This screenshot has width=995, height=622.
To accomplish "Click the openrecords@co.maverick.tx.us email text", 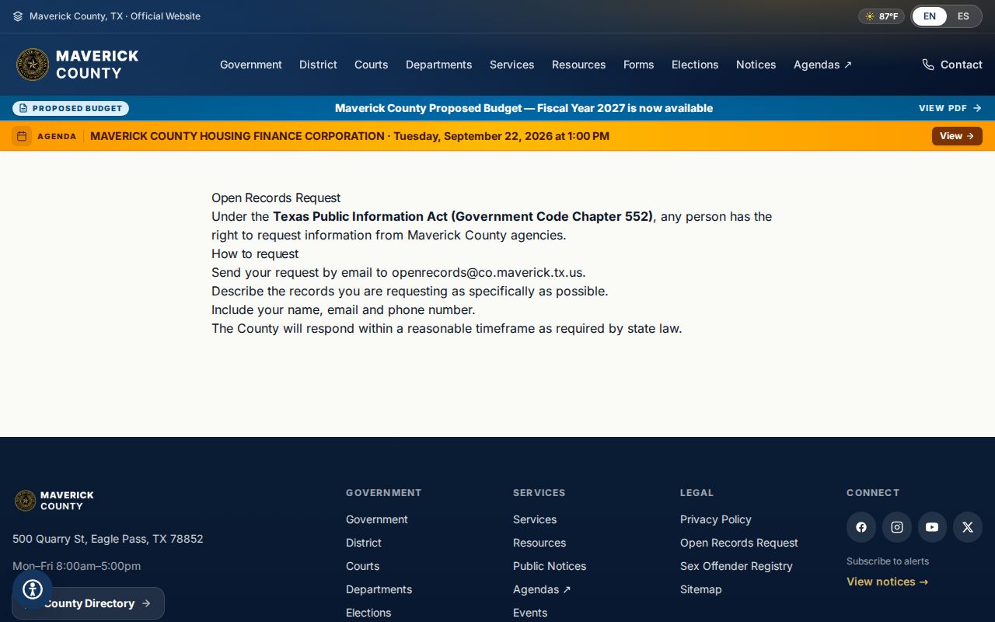I will [x=487, y=272].
